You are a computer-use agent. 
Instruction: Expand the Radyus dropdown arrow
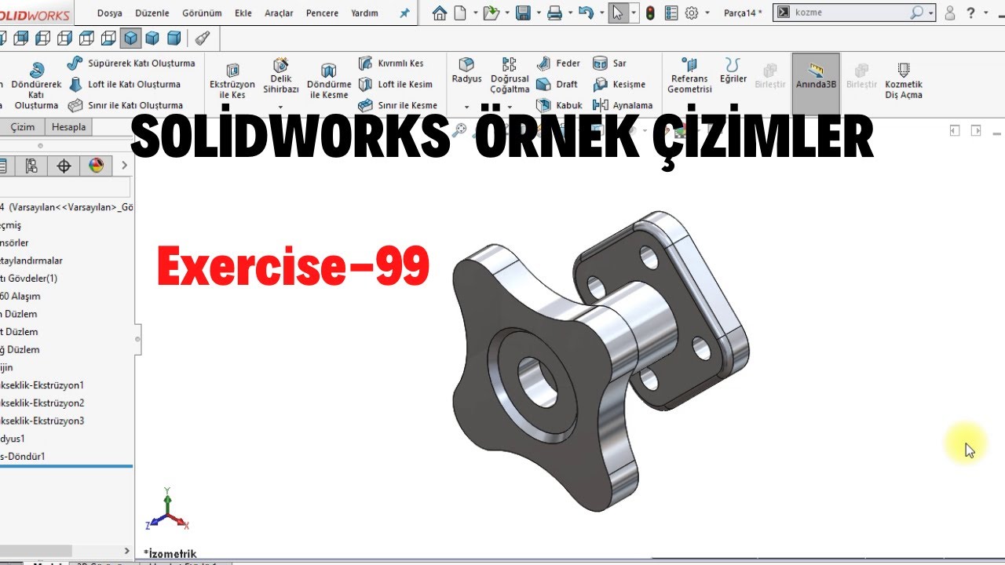coord(466,108)
